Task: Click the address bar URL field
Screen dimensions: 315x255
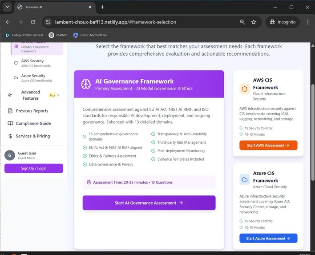Action: 116,22
